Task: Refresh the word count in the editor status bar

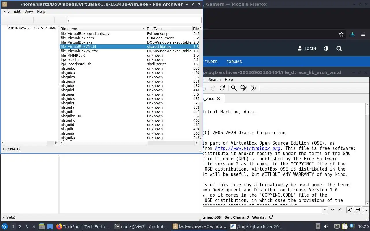Action: pos(271,217)
